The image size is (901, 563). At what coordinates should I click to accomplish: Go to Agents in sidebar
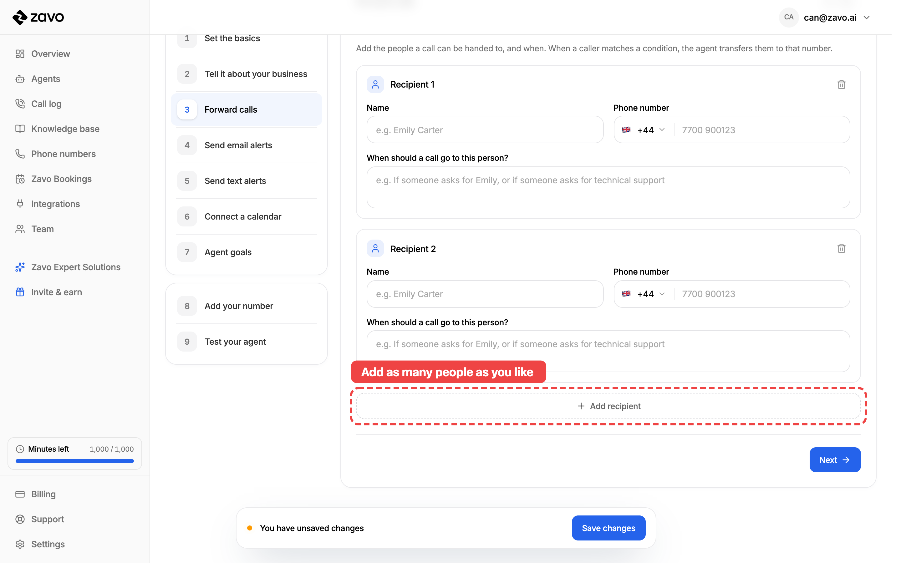(45, 79)
